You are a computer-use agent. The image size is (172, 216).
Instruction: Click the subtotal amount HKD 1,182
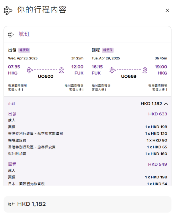[x=151, y=104]
